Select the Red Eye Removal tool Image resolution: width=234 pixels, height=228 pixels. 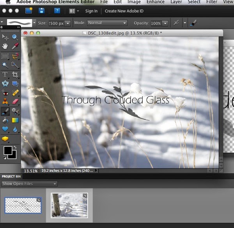coord(5,93)
